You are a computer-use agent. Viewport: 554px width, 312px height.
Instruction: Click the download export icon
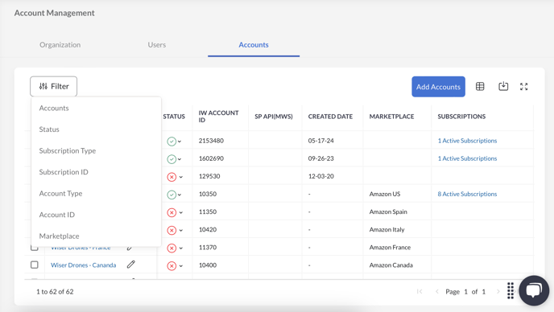(503, 86)
